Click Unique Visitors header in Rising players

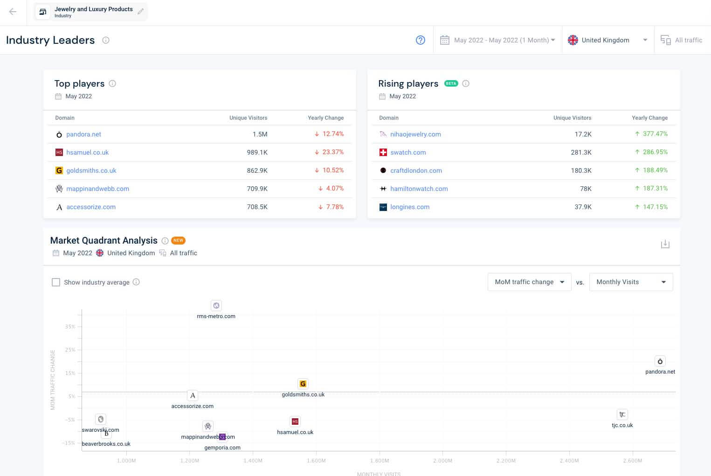[572, 118]
